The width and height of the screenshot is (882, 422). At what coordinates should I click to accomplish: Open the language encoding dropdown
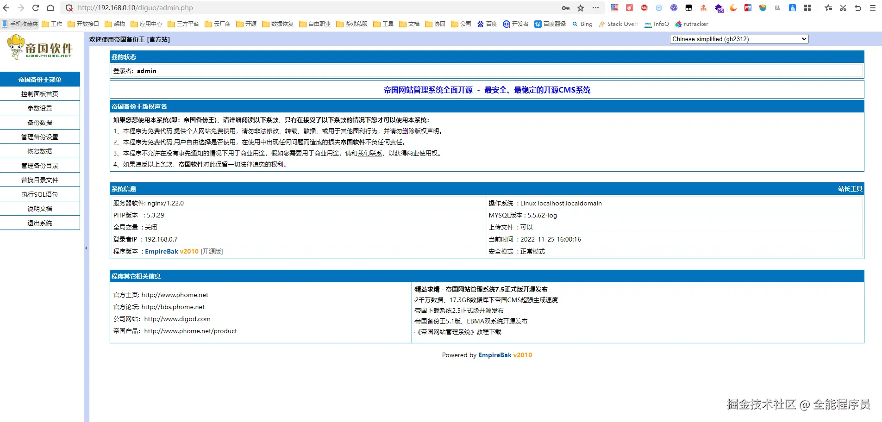(739, 39)
